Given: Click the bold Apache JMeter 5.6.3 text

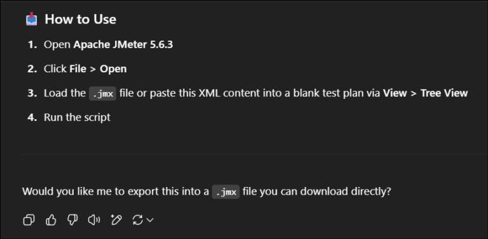Looking at the screenshot, I should [123, 45].
